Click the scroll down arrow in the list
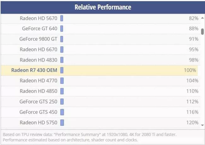 (202, 125)
